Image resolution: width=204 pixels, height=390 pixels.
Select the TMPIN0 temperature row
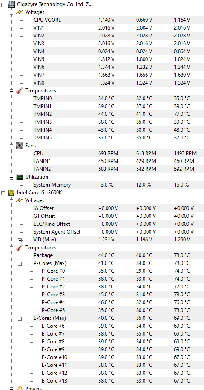(x=118, y=98)
